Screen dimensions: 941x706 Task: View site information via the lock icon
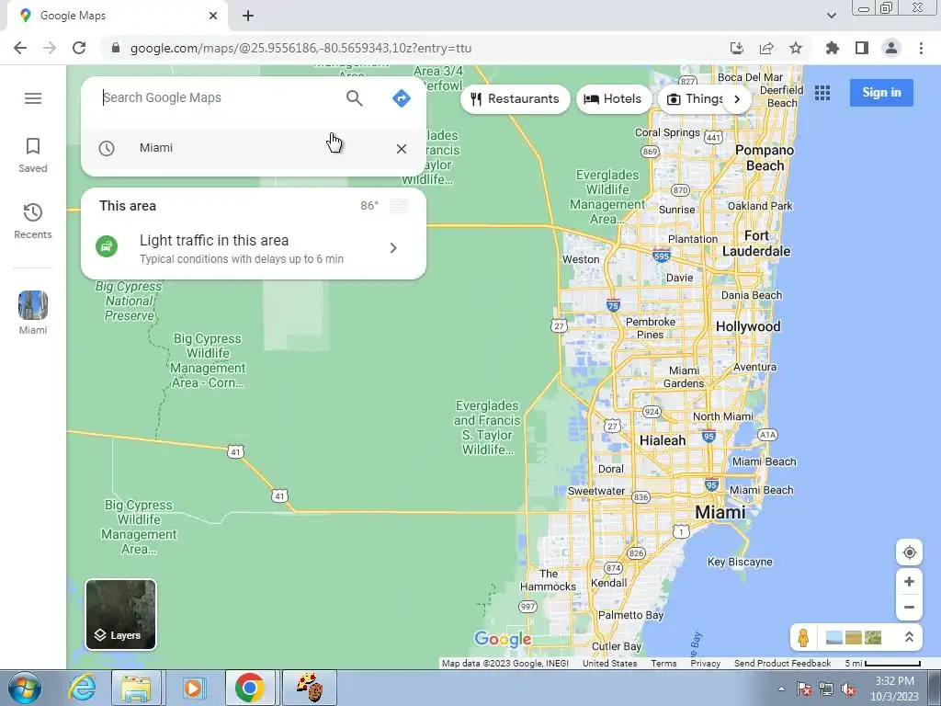(115, 48)
